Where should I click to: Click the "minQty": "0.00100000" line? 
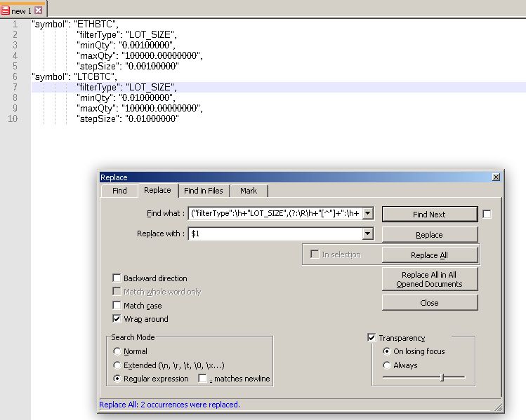(x=126, y=45)
